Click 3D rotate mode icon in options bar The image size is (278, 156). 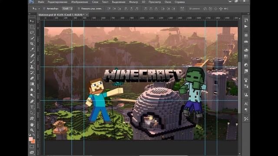pos(205,9)
